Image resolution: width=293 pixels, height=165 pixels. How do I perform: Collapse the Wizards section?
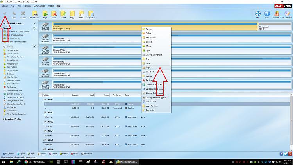[x=34, y=28]
